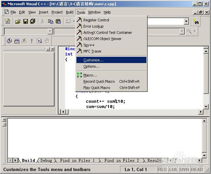Choose Customize... in Tools menu
This screenshot has width=211, height=174.
click(111, 60)
